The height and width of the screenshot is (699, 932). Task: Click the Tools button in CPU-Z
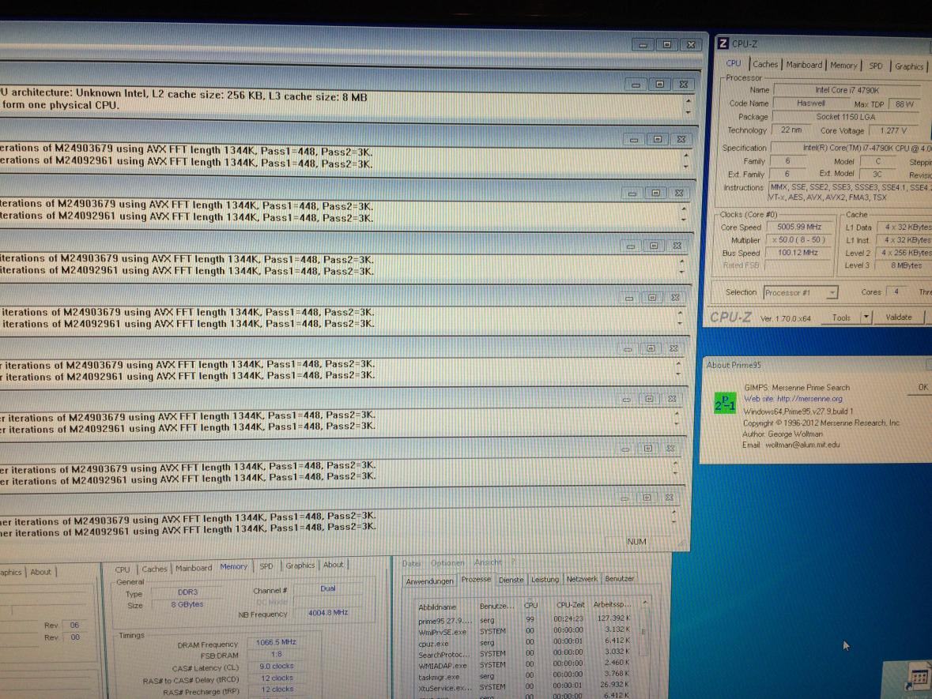tap(841, 318)
